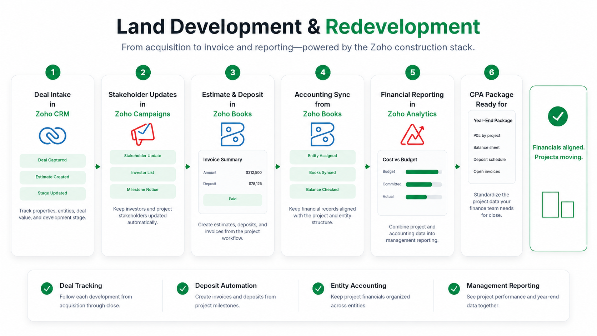Click the Year-End Package heading

(493, 121)
